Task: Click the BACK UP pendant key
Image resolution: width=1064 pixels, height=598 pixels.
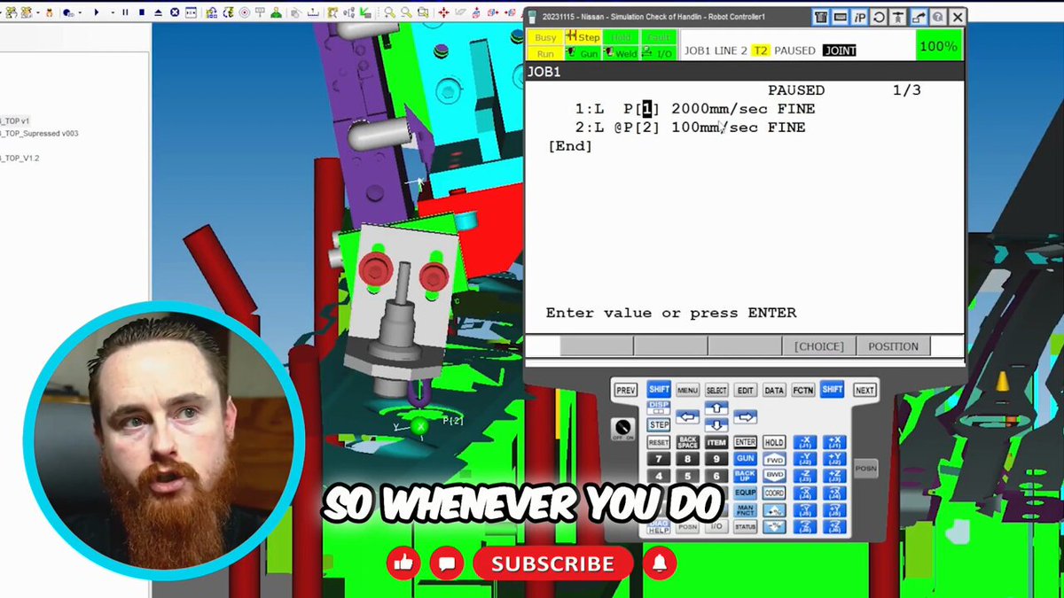Action: click(x=746, y=476)
